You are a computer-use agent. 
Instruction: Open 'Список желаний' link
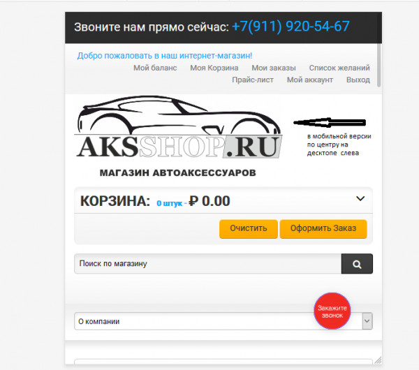[x=339, y=68]
